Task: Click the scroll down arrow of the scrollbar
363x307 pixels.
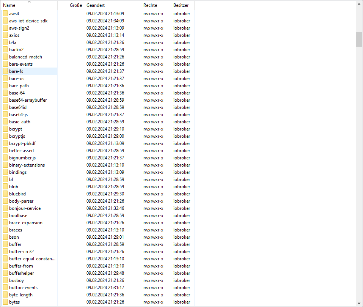Action: (359, 303)
